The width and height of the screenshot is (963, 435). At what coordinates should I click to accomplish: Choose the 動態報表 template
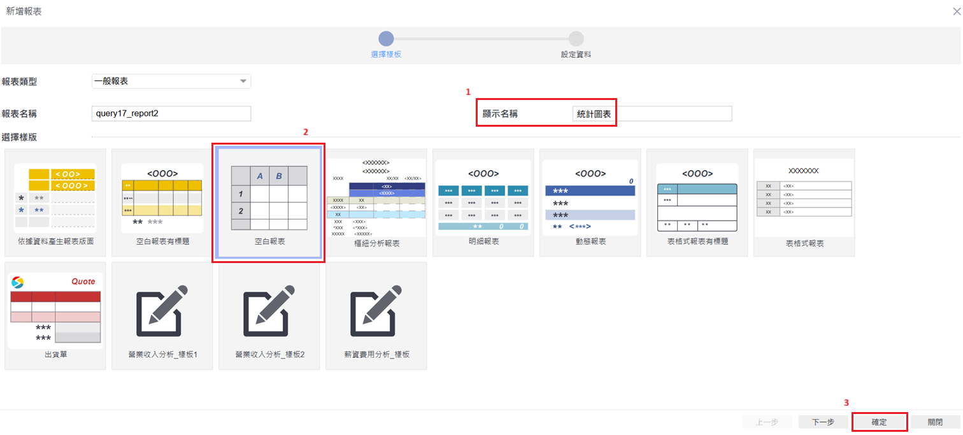click(590, 198)
